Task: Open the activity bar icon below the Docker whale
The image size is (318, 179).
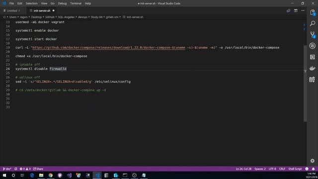Action: point(313,80)
